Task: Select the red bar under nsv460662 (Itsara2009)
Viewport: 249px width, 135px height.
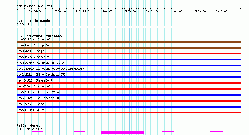Action: (129, 83)
